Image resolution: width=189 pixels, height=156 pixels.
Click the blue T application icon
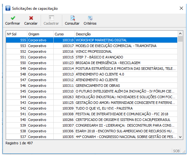click(x=8, y=8)
